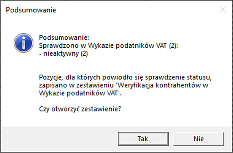This screenshot has width=233, height=153.
Task: Select the 'Podsumowanie:' heading line
Action: 64,38
